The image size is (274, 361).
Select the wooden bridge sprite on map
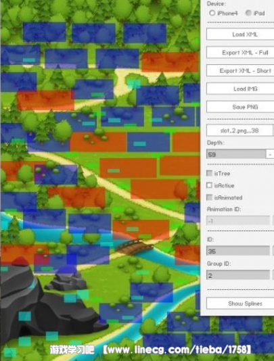[x=134, y=247]
